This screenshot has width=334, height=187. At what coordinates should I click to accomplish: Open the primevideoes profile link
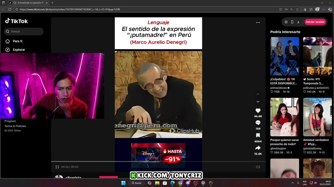point(278,88)
